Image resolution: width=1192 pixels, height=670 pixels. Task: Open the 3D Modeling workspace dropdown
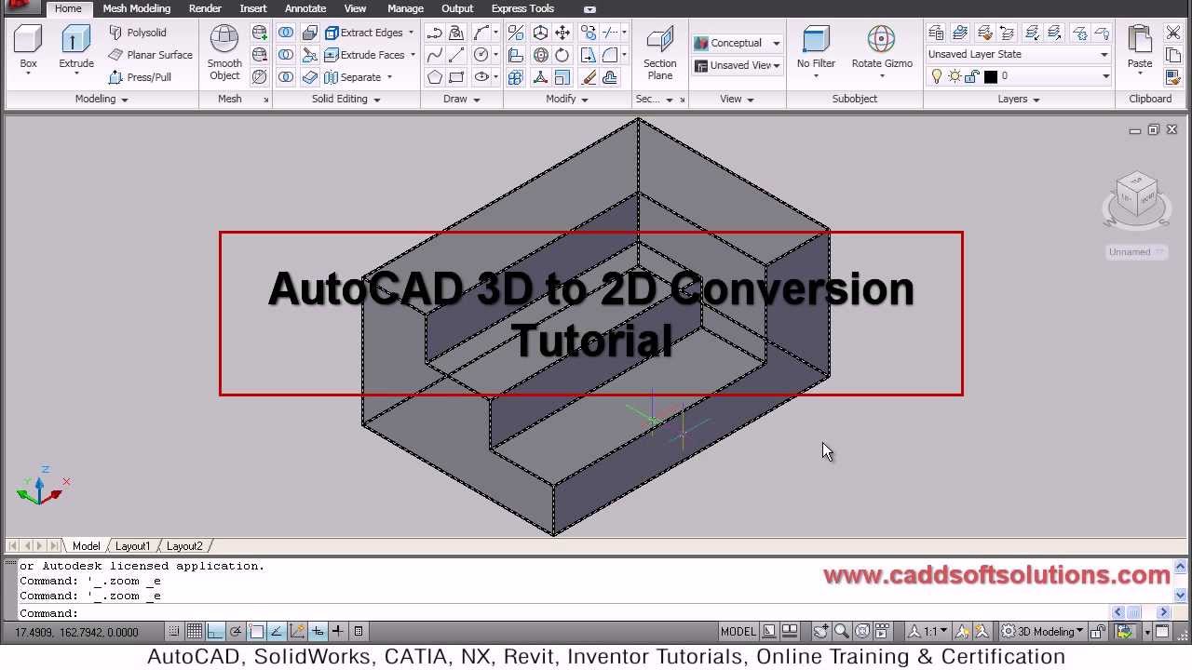tap(1043, 632)
